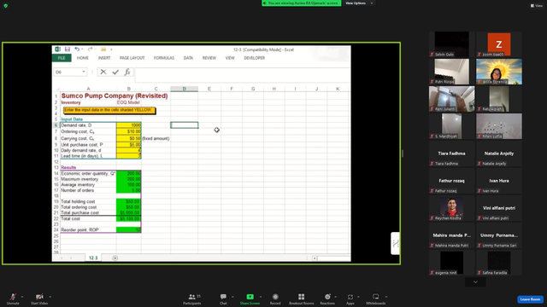Open Whiteboards
Screen dimensions: 547x307
pos(376,298)
